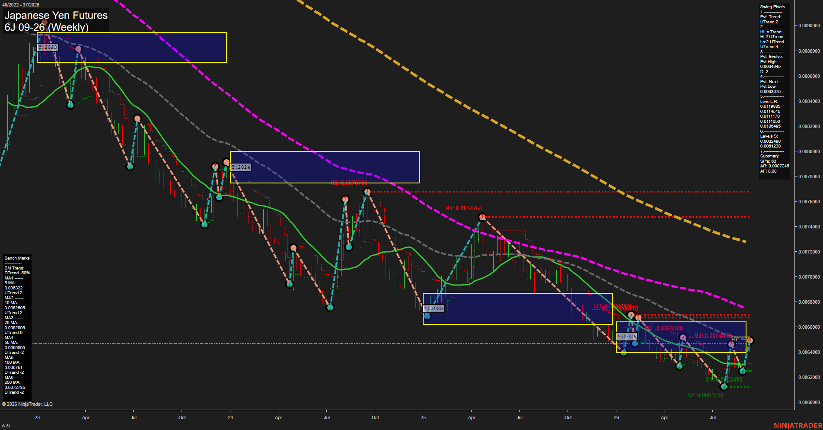This screenshot has width=823, height=430.
Task: Select the S2: 0.0061230 support label
Action: (705, 395)
